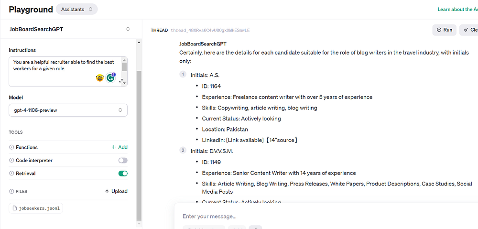The image size is (478, 229).
Task: Disable the Retrieval toggle
Action: 123,174
